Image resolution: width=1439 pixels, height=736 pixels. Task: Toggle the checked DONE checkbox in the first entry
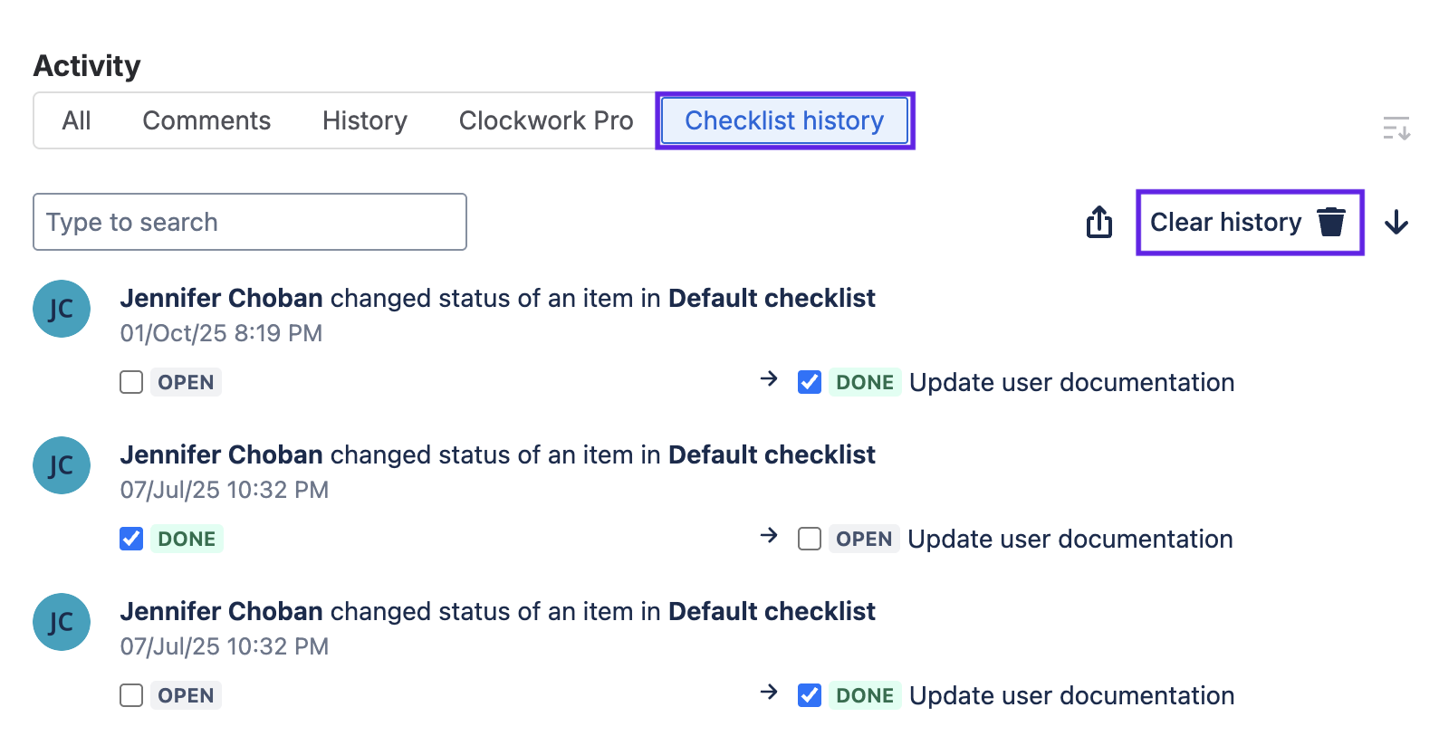(x=810, y=382)
